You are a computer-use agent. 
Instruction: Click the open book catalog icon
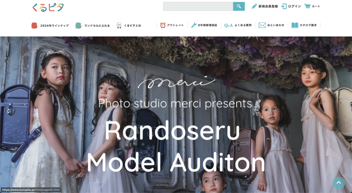point(295,25)
